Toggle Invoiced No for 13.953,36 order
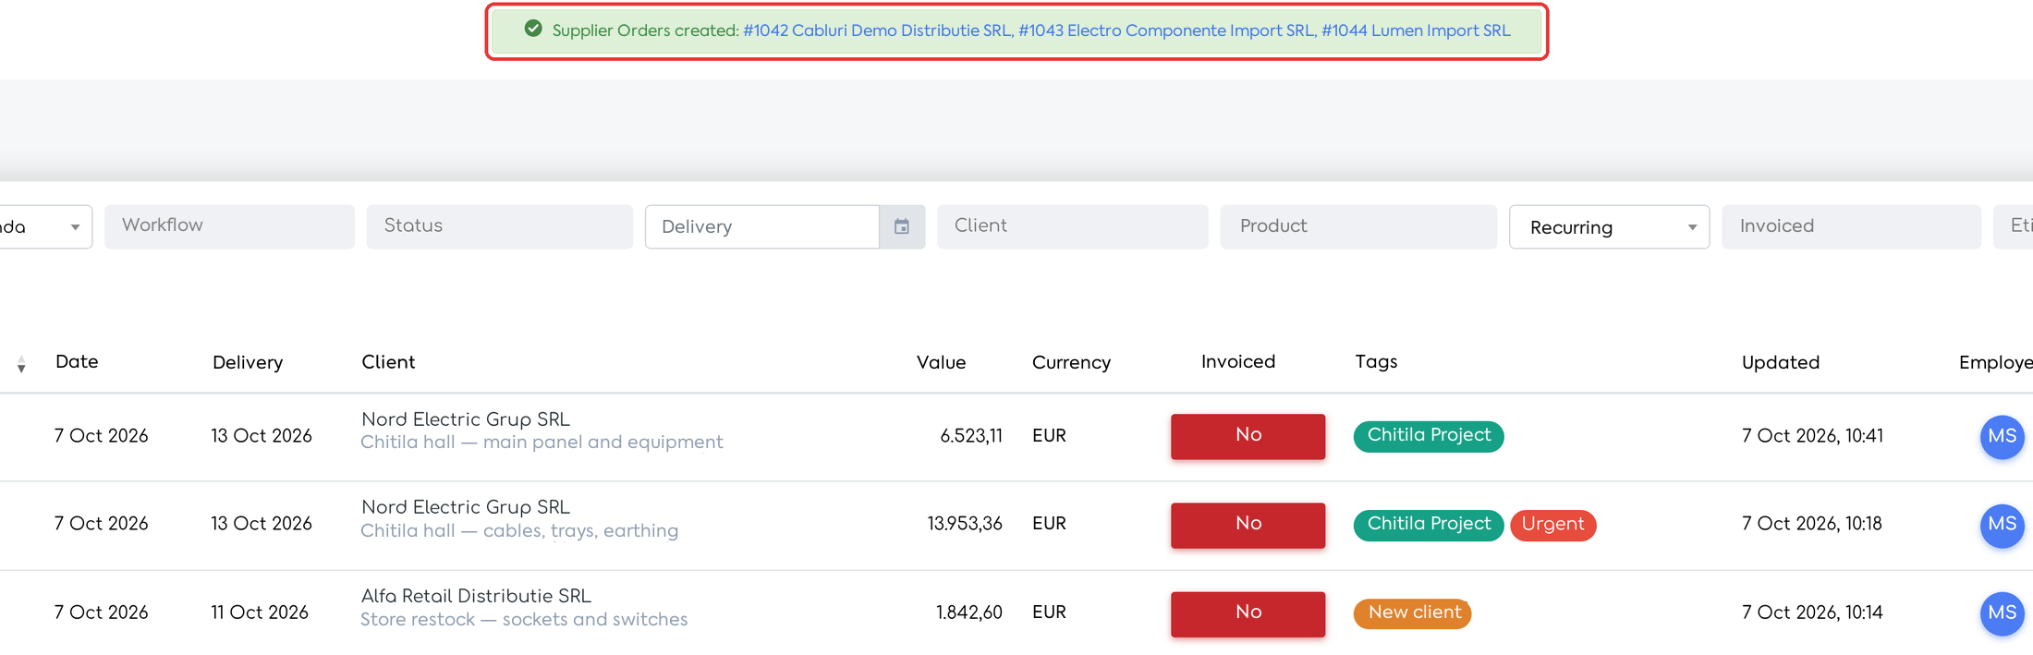 point(1248,525)
